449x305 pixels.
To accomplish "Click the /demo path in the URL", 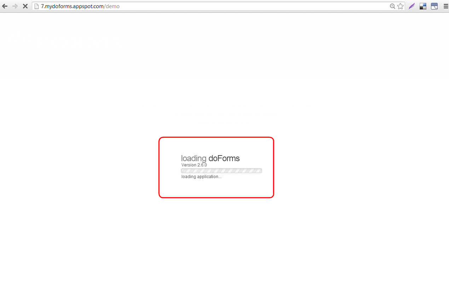I will (112, 6).
